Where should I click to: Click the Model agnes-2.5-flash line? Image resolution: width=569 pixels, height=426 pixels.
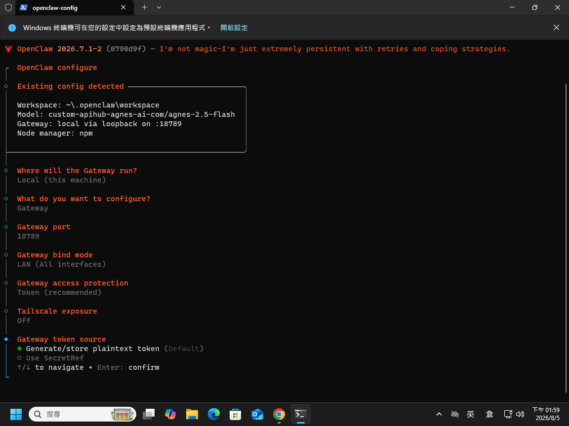[126, 114]
